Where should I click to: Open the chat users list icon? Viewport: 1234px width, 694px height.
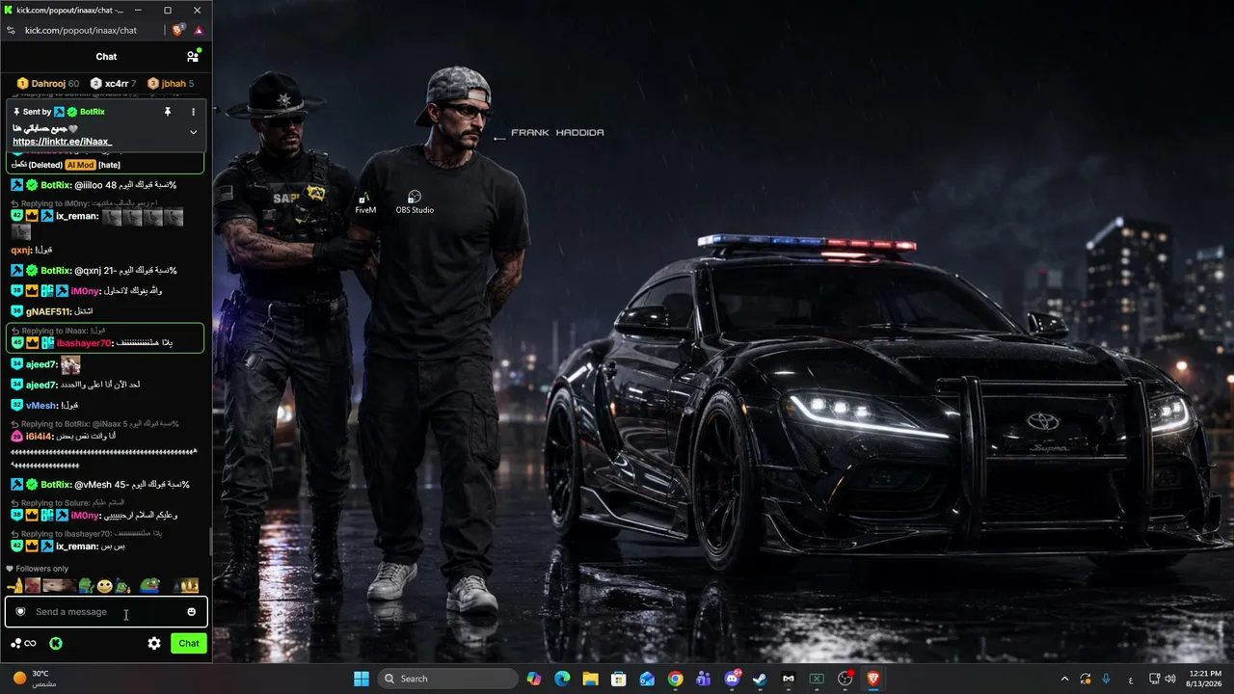(193, 57)
